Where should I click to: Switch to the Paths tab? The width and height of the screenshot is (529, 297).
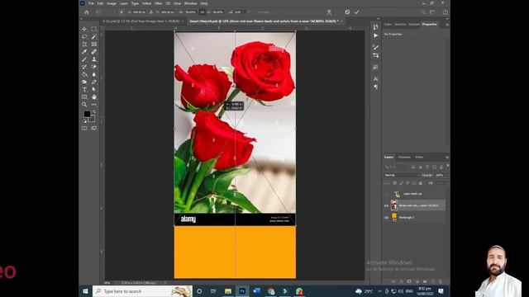click(x=419, y=158)
